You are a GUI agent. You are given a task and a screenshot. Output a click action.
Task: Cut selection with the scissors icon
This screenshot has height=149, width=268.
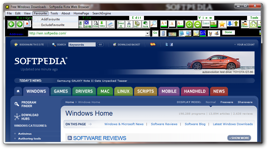pyautogui.click(x=129, y=24)
